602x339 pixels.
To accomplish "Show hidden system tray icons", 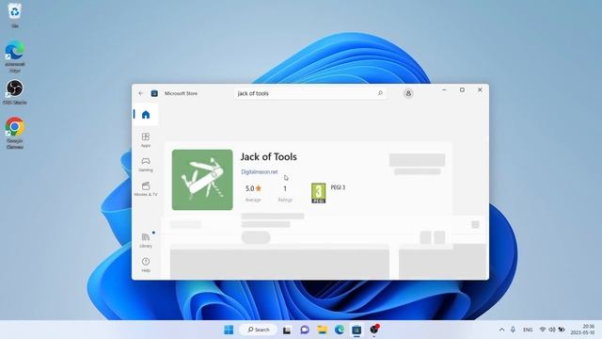I will pyautogui.click(x=501, y=330).
